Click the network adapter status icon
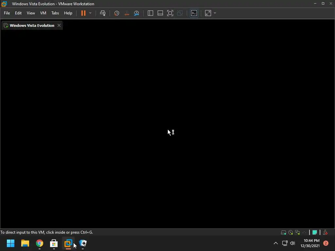Screen dimensions: 335x251 click(297, 232)
